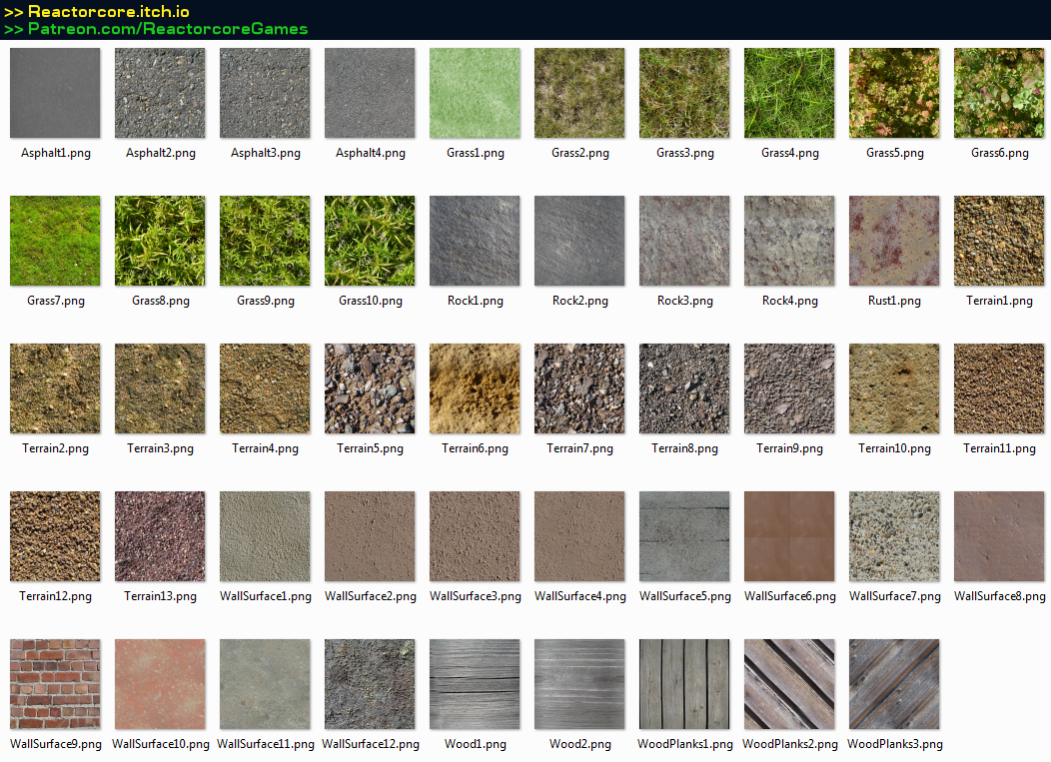
Task: Select the Grass2.png texture thumbnail
Action: coord(579,93)
